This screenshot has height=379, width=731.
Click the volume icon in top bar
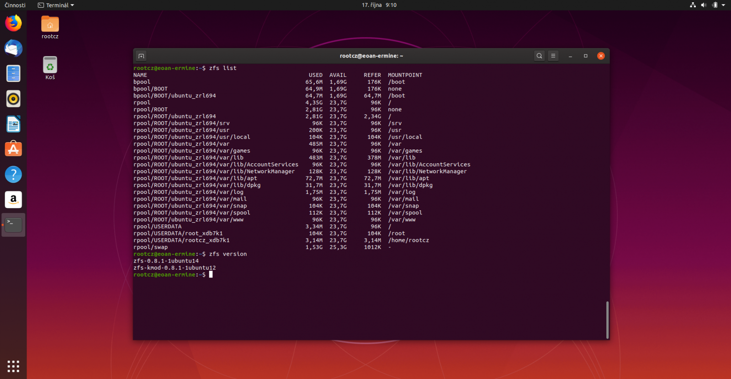pos(704,5)
